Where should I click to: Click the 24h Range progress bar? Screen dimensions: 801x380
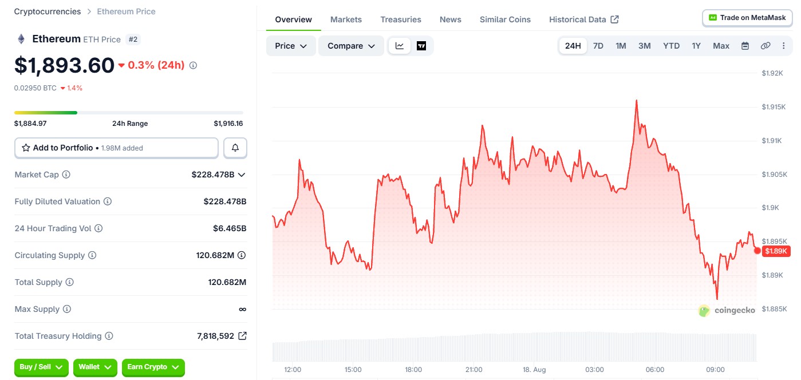coord(129,113)
